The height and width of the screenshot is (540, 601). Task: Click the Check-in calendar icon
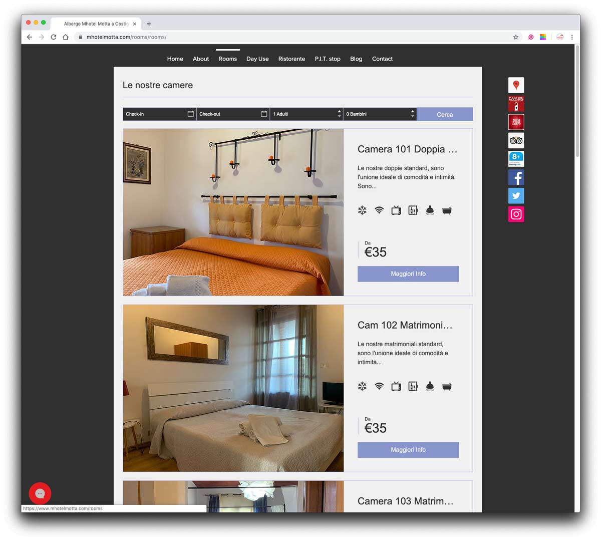tap(190, 114)
